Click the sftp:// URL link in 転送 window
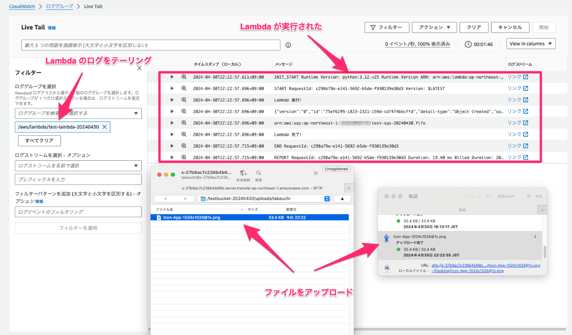The width and height of the screenshot is (572, 335). click(x=486, y=265)
